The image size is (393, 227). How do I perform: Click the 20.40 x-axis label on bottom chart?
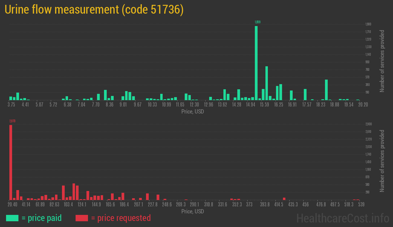[x=12, y=205]
